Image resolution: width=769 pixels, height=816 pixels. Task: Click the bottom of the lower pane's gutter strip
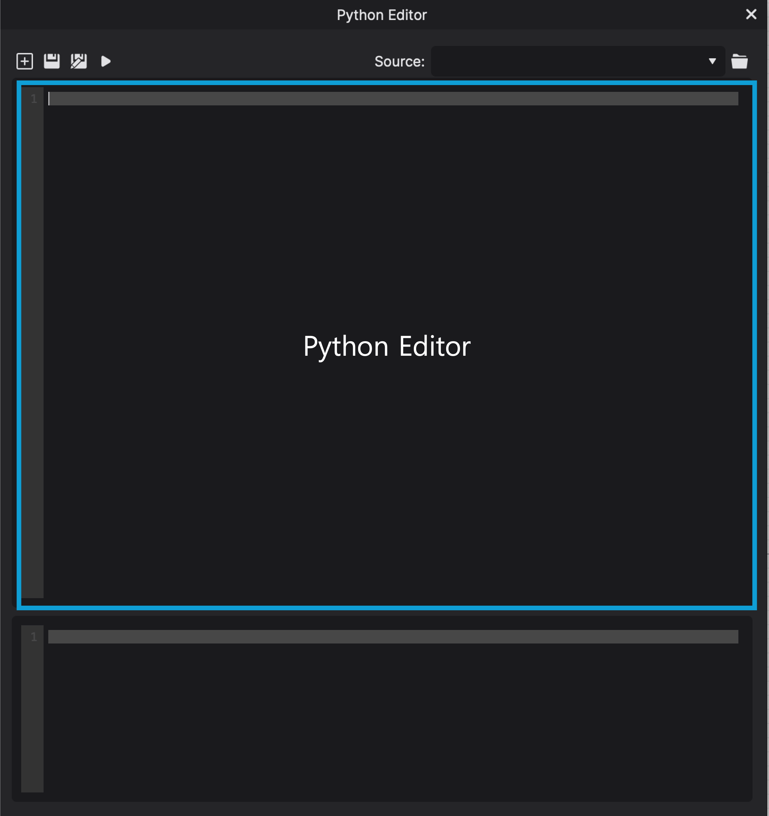32,780
